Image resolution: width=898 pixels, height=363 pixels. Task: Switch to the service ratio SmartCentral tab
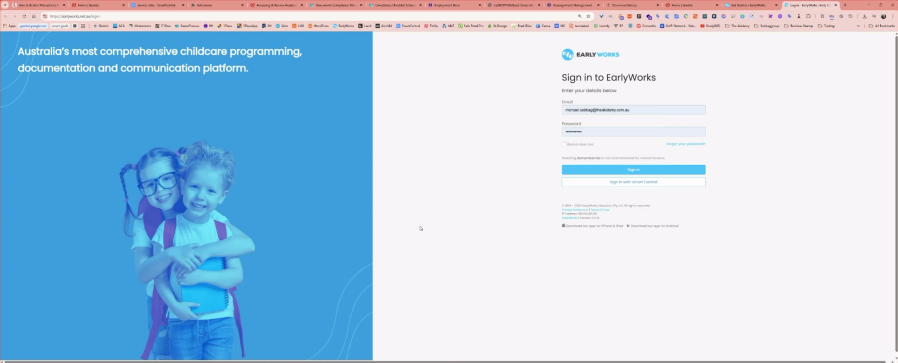click(x=158, y=5)
